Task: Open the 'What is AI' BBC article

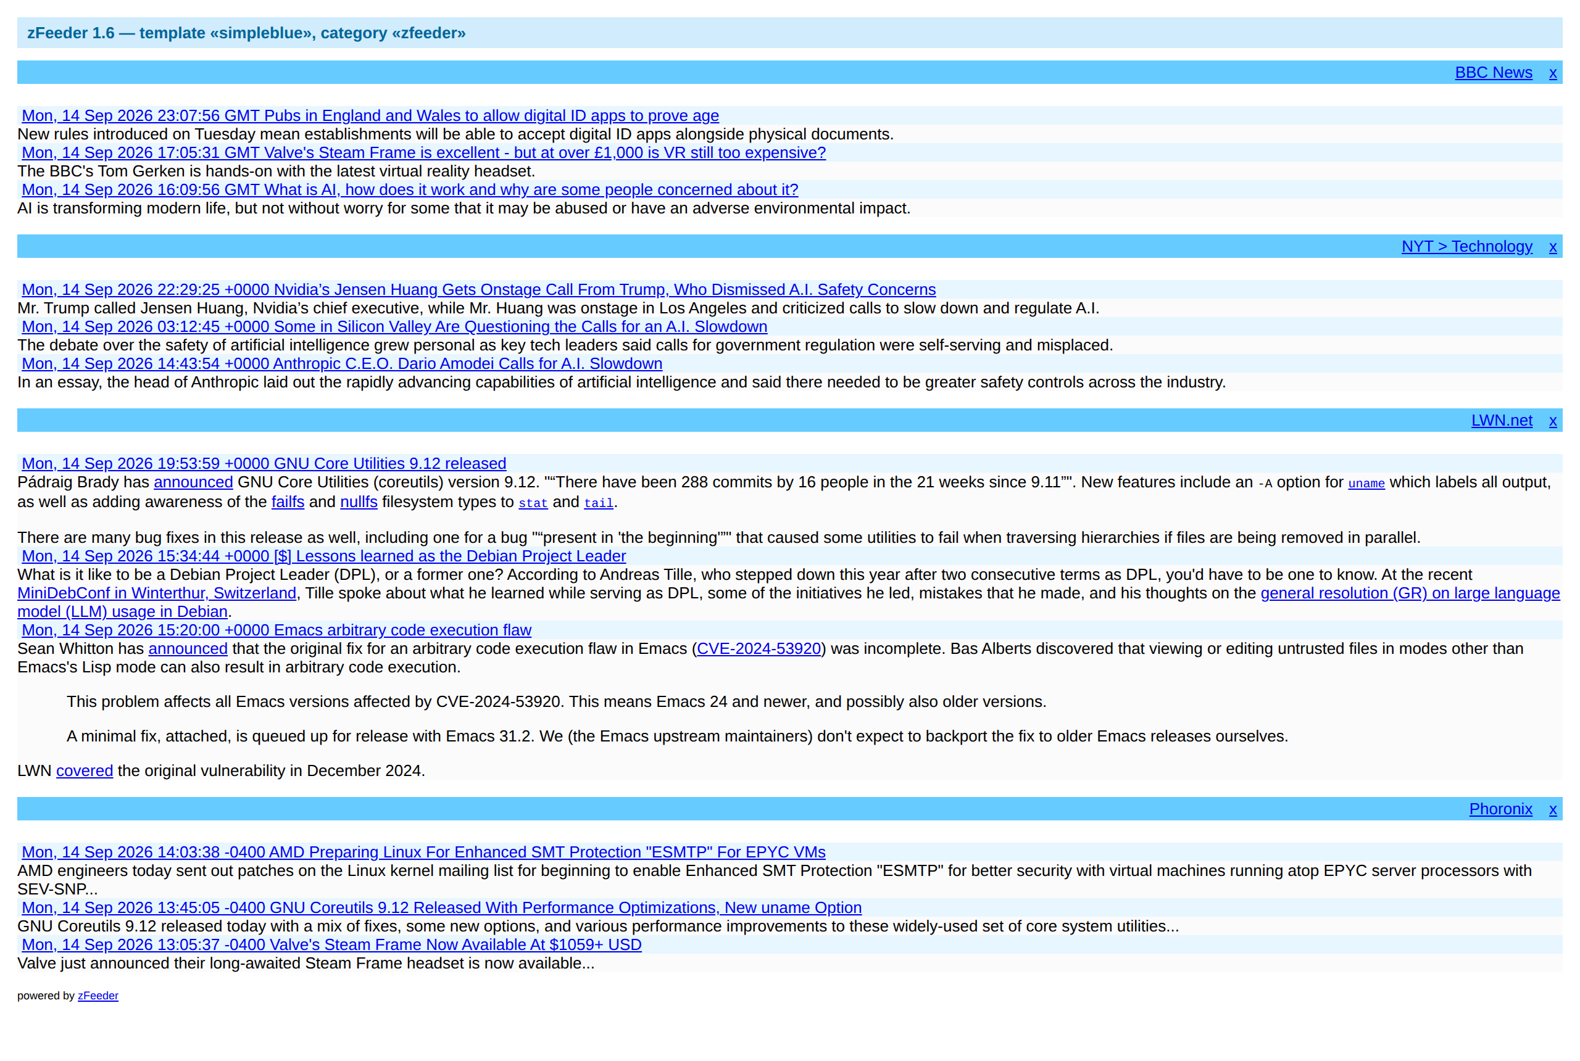Action: [410, 190]
